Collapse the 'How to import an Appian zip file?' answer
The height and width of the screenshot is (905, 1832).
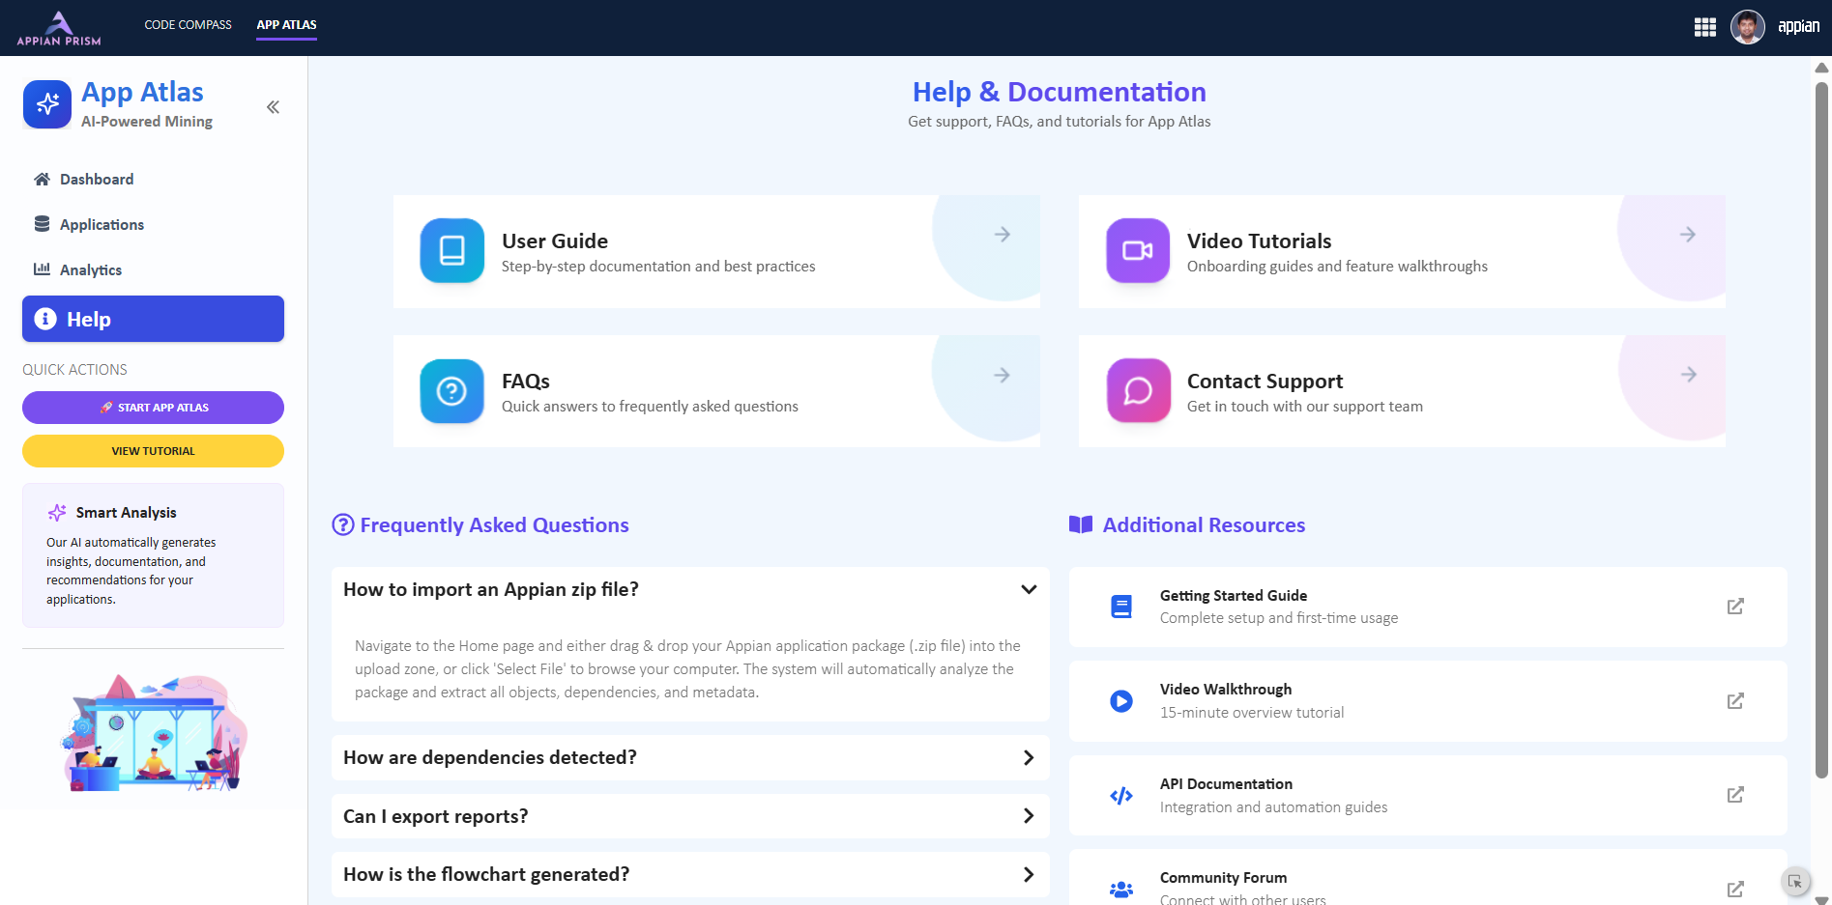pos(1028,589)
